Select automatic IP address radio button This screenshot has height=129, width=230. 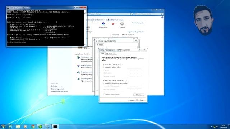[x=103, y=64]
